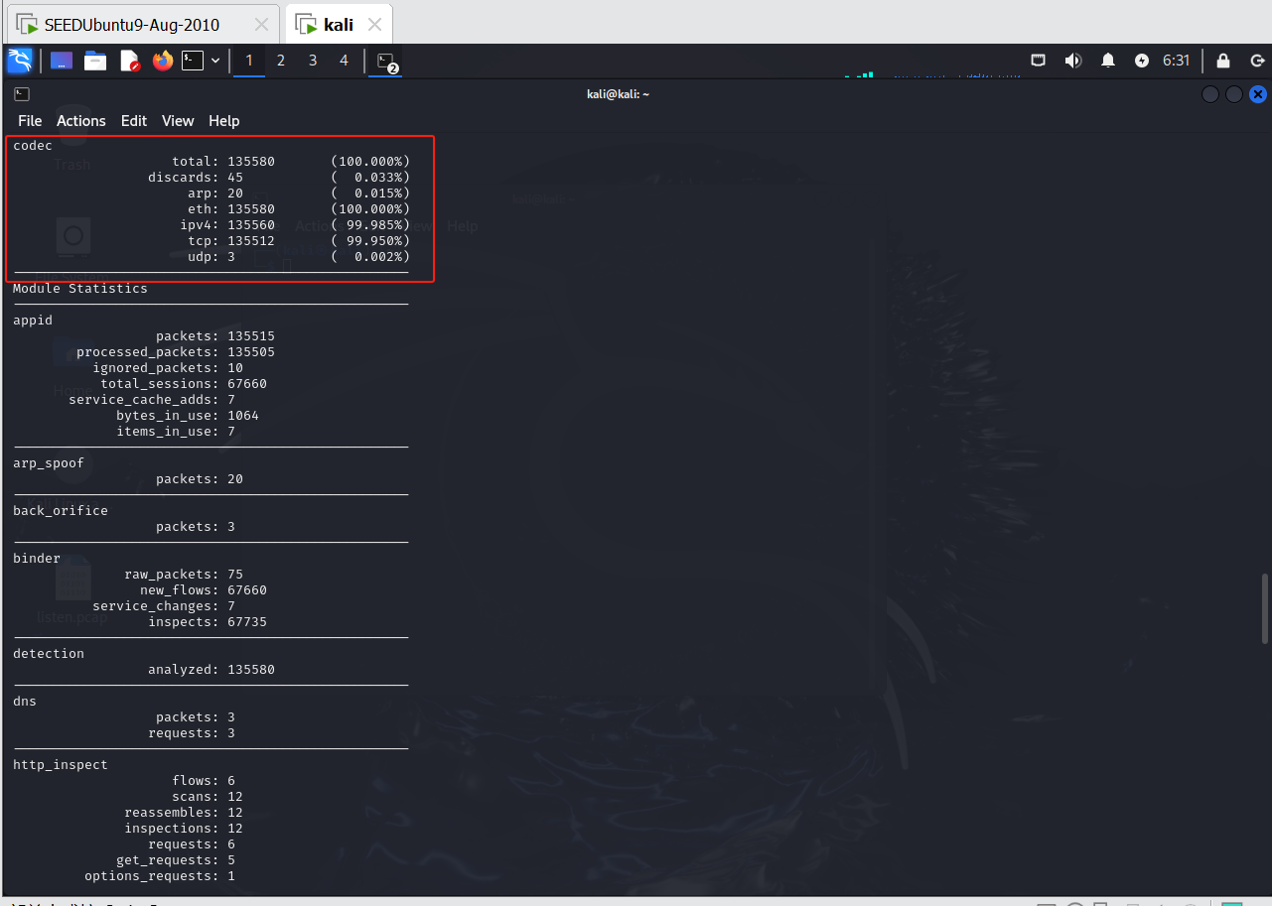Launch Firefox from the top panel
This screenshot has height=906, width=1272.
(x=163, y=61)
